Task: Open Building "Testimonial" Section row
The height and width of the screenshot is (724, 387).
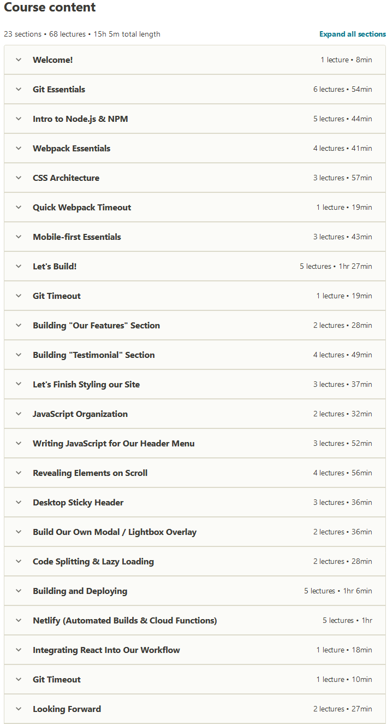Action: pyautogui.click(x=195, y=355)
